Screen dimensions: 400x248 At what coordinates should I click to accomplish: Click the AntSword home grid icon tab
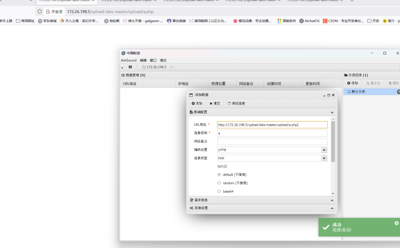point(130,67)
